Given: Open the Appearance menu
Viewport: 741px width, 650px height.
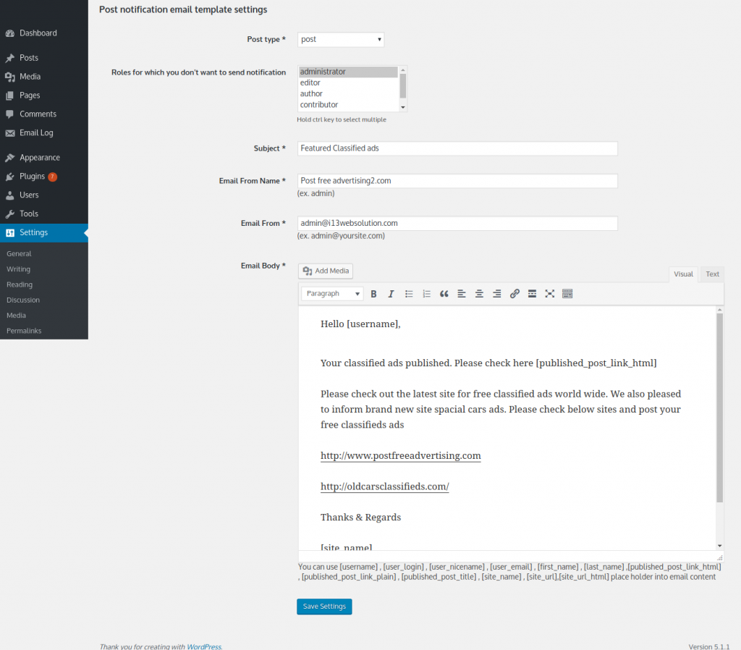Looking at the screenshot, I should [44, 157].
